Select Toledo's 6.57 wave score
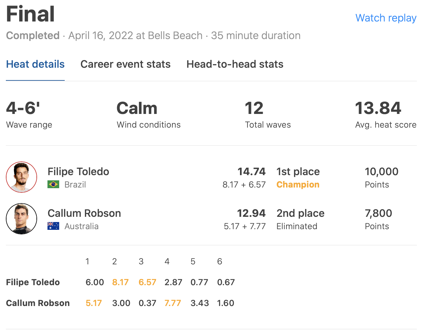 point(147,282)
